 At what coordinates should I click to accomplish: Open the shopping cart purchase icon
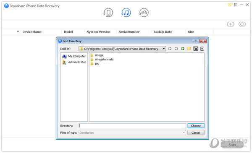pos(230,5)
